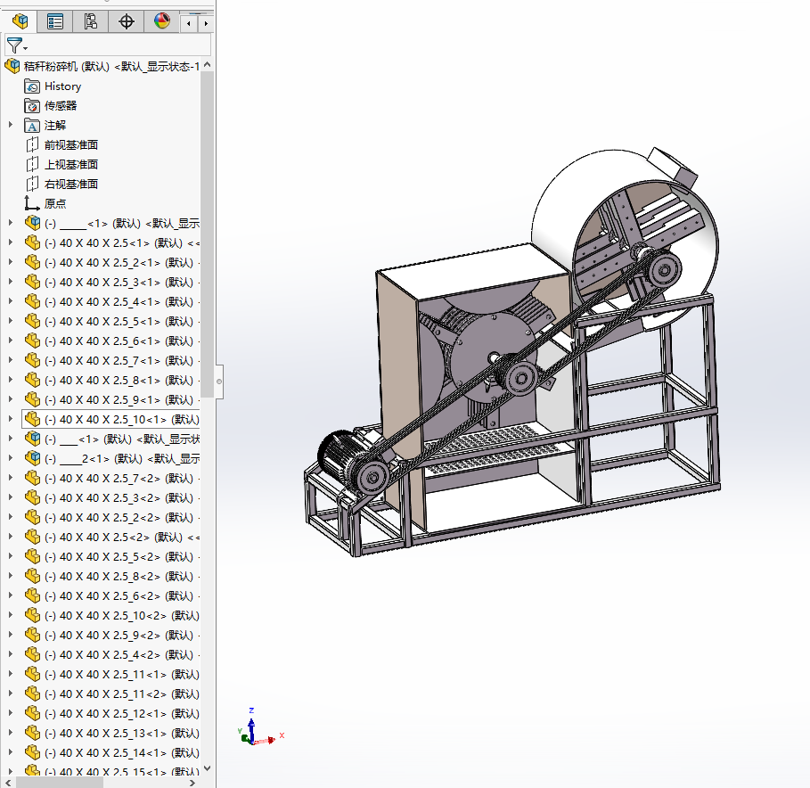Select the 原点 origin item

point(55,204)
